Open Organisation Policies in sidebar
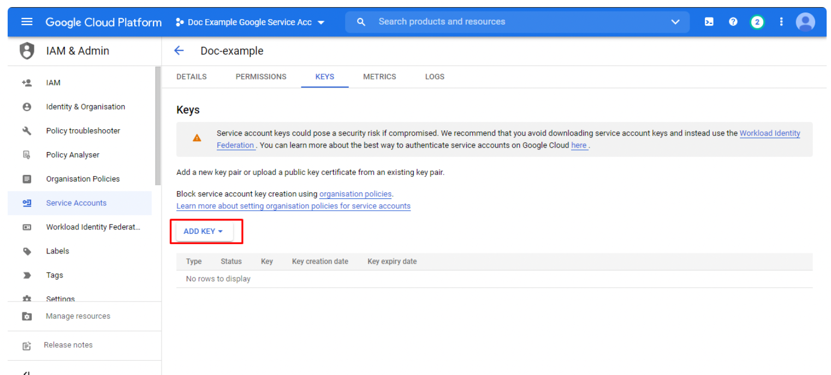831x375 pixels. (80, 179)
